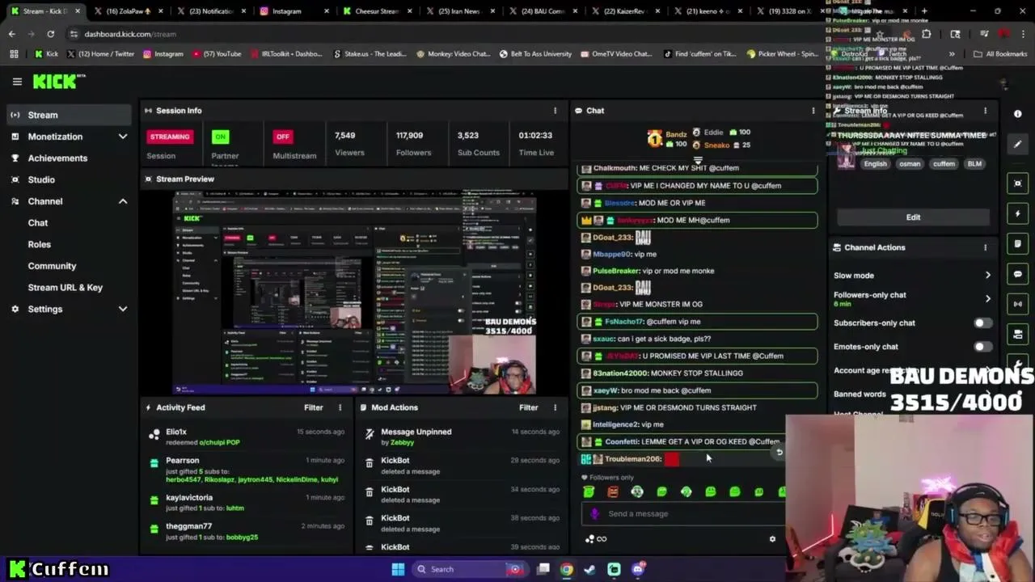Open Roles under Channel

pyautogui.click(x=39, y=244)
